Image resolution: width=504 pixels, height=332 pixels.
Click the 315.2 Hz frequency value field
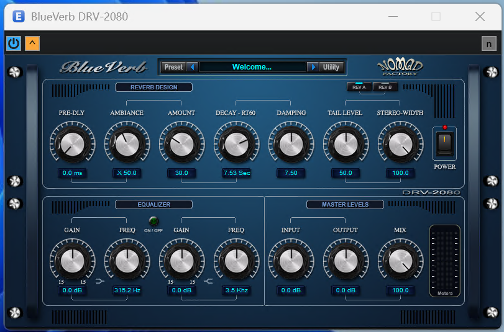pos(127,290)
